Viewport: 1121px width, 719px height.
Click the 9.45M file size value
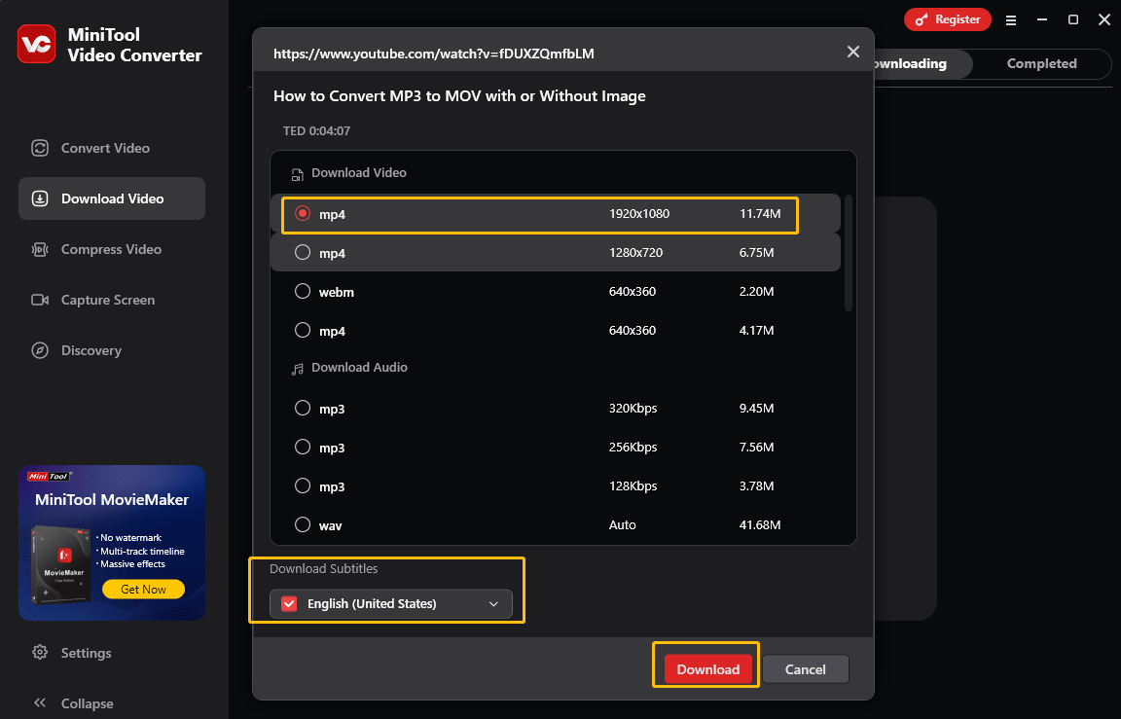coord(756,408)
